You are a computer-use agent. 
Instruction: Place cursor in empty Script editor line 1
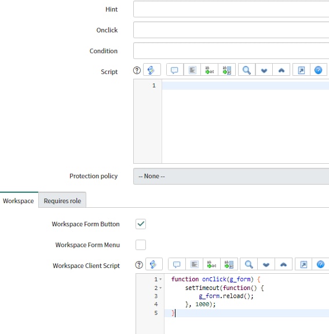245,86
